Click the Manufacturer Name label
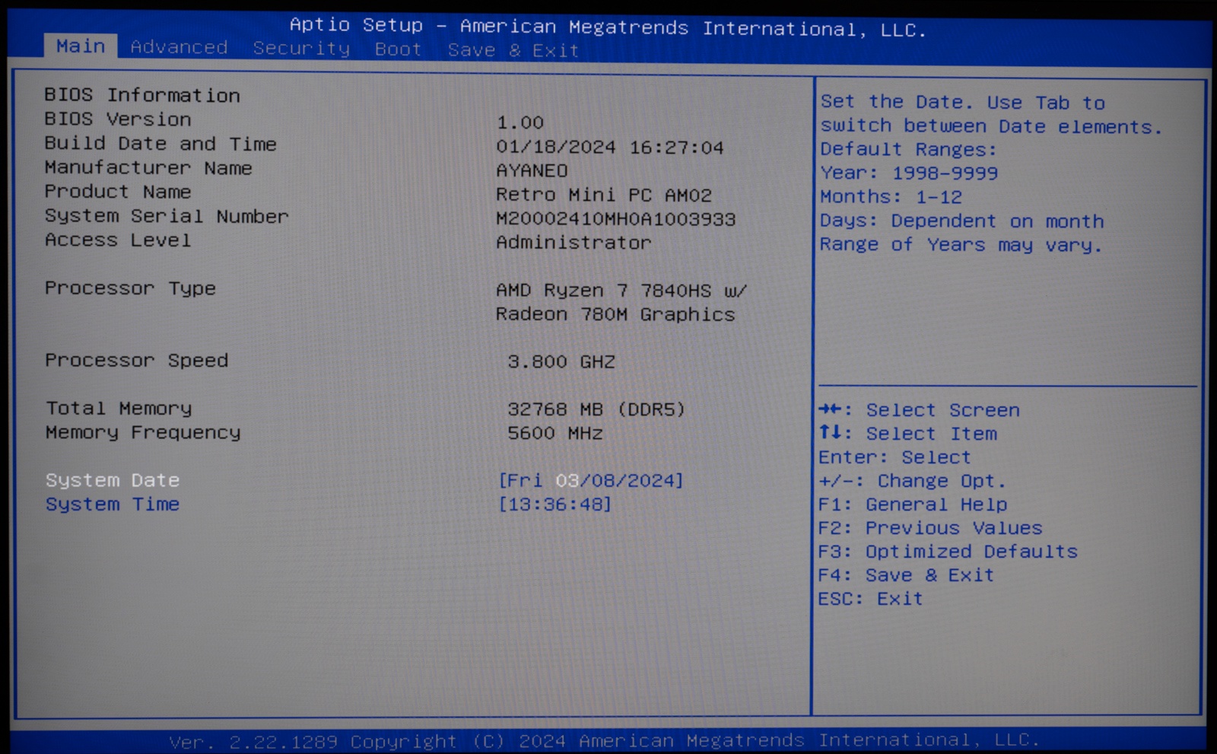1217x754 pixels. tap(148, 167)
